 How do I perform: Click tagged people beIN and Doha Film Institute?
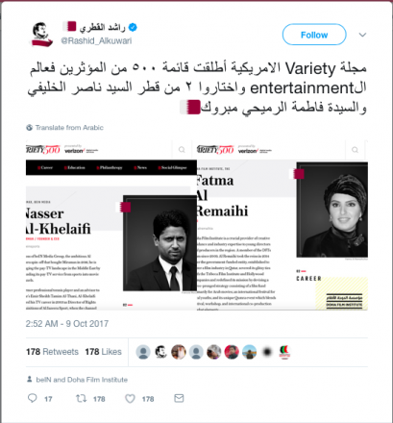click(82, 380)
